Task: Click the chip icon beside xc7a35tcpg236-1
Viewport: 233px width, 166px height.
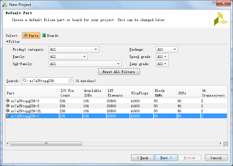Action: (8, 116)
